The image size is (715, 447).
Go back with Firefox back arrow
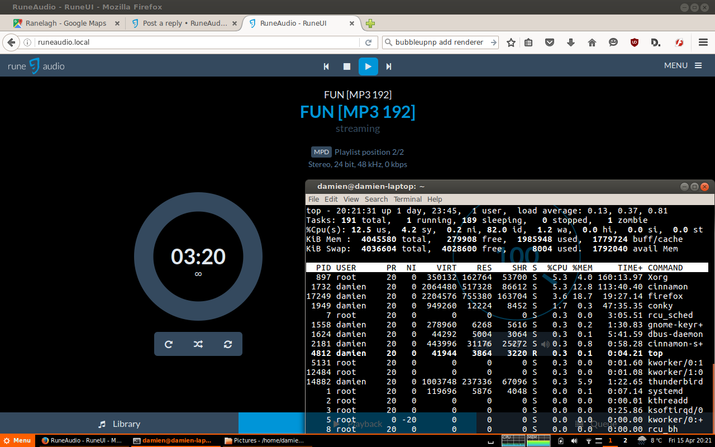click(x=11, y=42)
